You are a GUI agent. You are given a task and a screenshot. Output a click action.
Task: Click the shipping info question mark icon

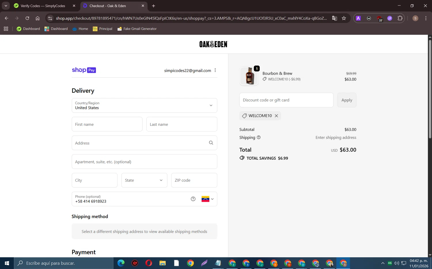259,138
